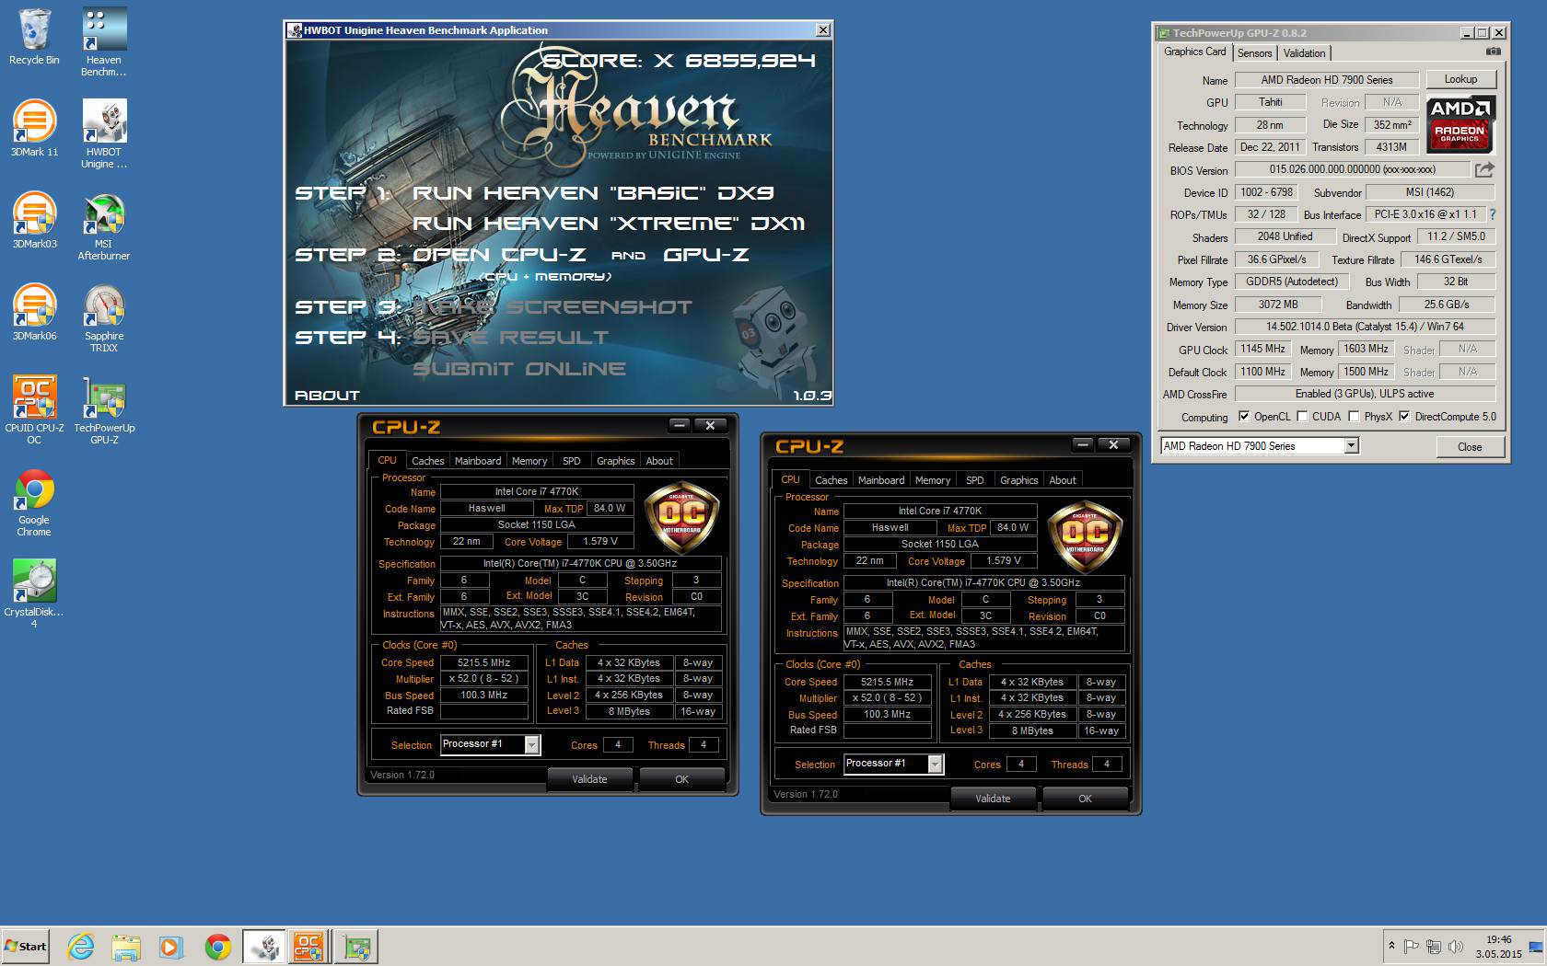Switch to Validation tab in GPU-Z
The height and width of the screenshot is (966, 1547).
(x=1304, y=53)
